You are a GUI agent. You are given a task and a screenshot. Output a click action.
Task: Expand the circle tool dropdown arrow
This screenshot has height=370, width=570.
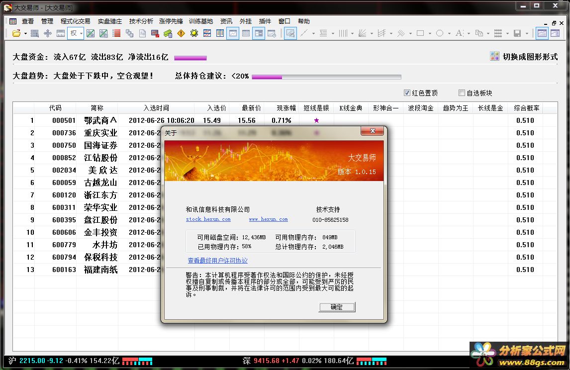coord(449,34)
